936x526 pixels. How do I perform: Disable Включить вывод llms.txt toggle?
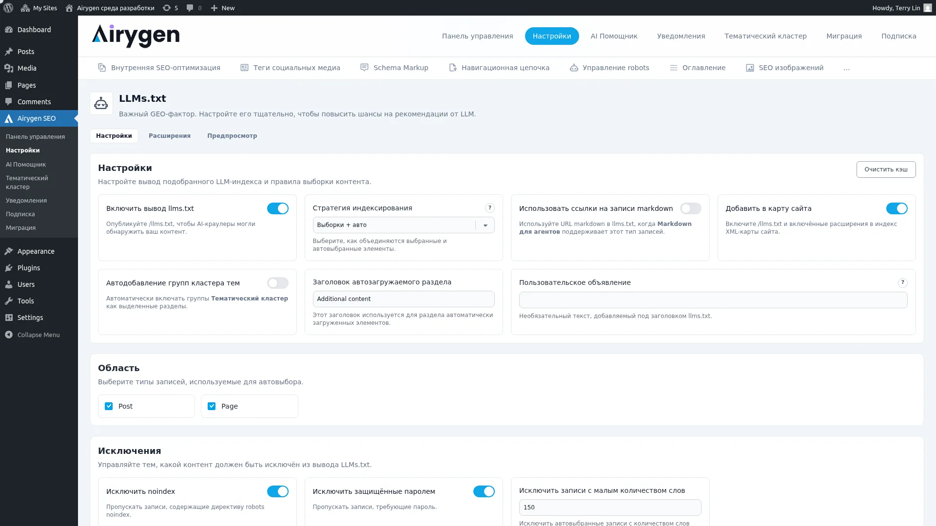(x=278, y=208)
